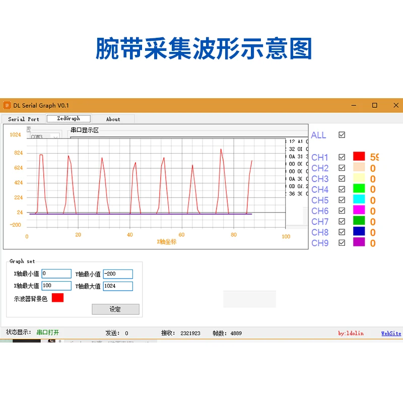Click the by:ldolin author text
Image resolution: width=403 pixels, height=403 pixels.
coord(351,333)
